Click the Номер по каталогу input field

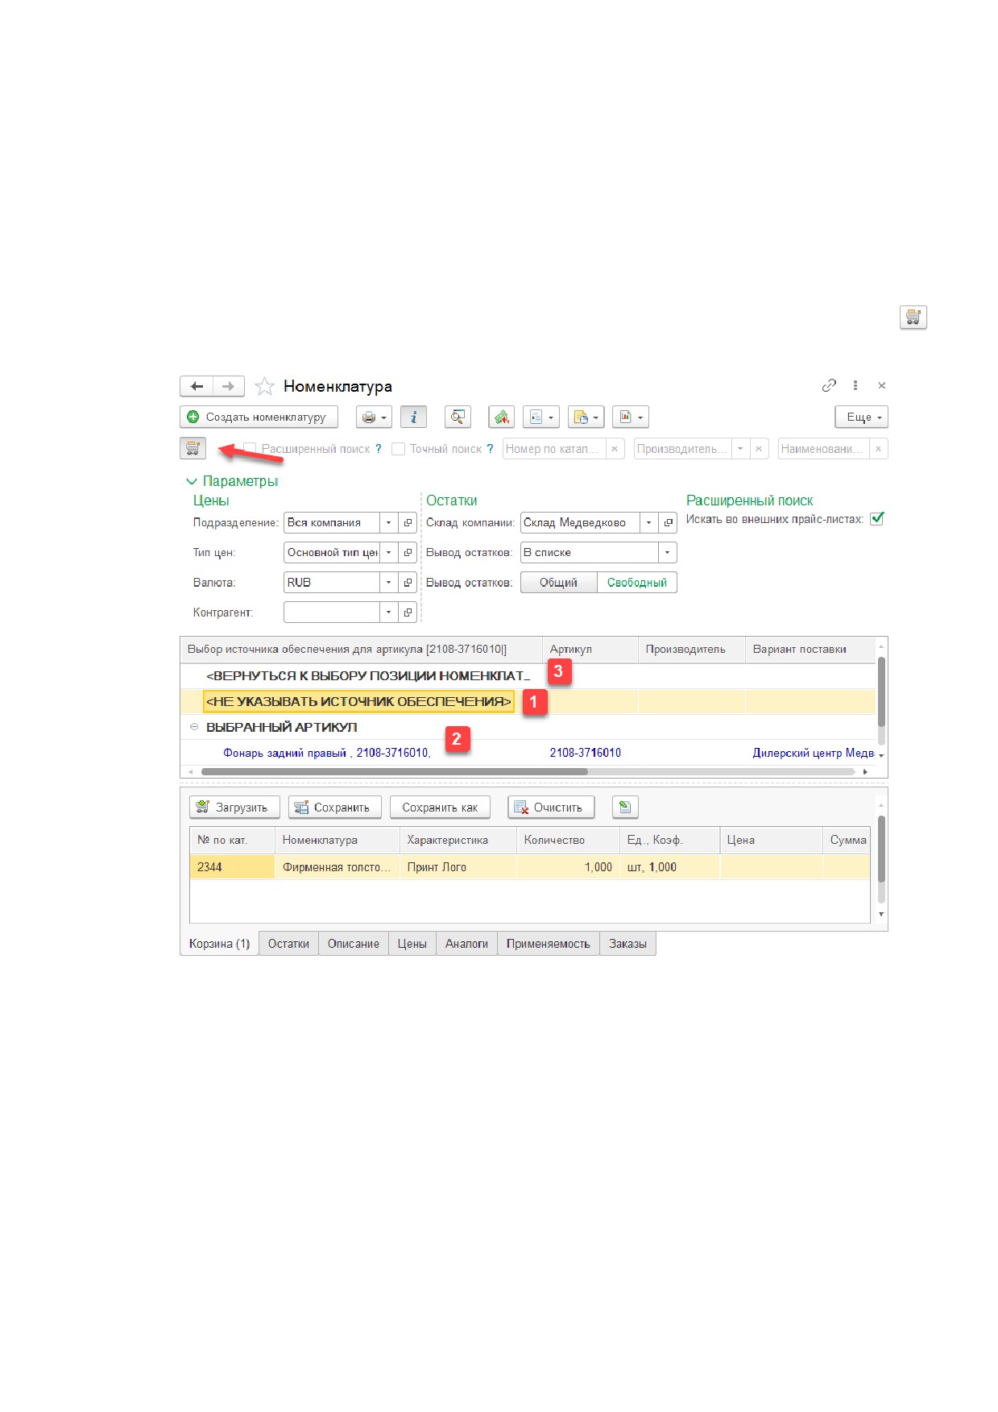point(555,449)
